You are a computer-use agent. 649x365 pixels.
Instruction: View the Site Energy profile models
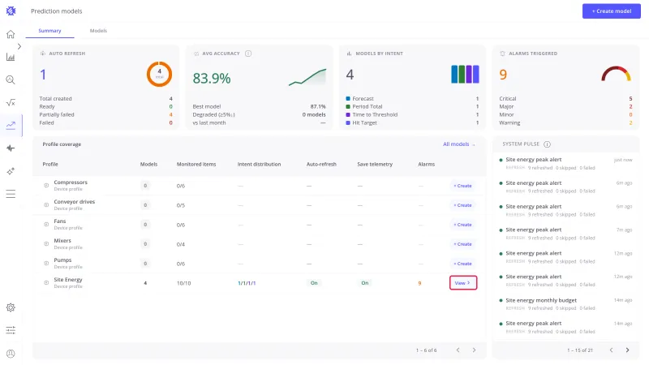(x=463, y=283)
